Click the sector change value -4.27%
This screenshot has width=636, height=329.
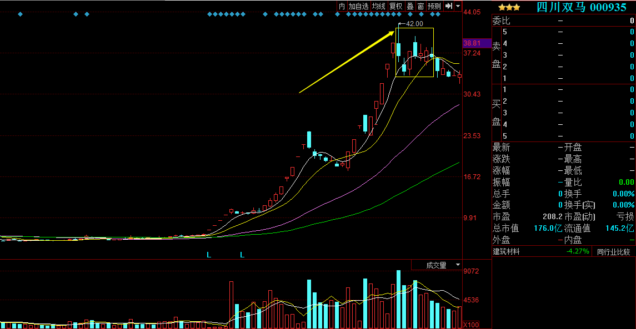click(578, 251)
